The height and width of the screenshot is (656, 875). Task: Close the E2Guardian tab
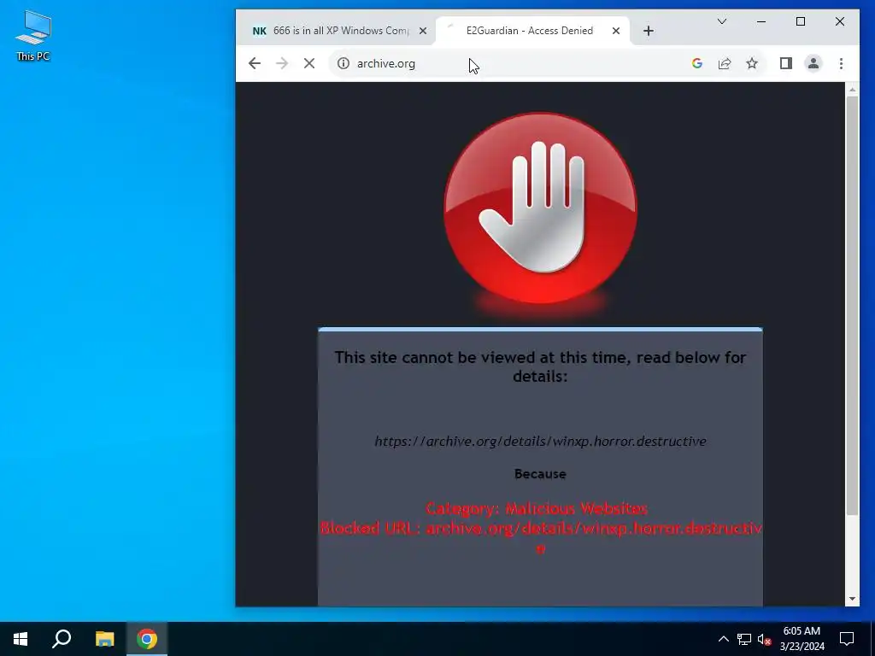(x=616, y=32)
